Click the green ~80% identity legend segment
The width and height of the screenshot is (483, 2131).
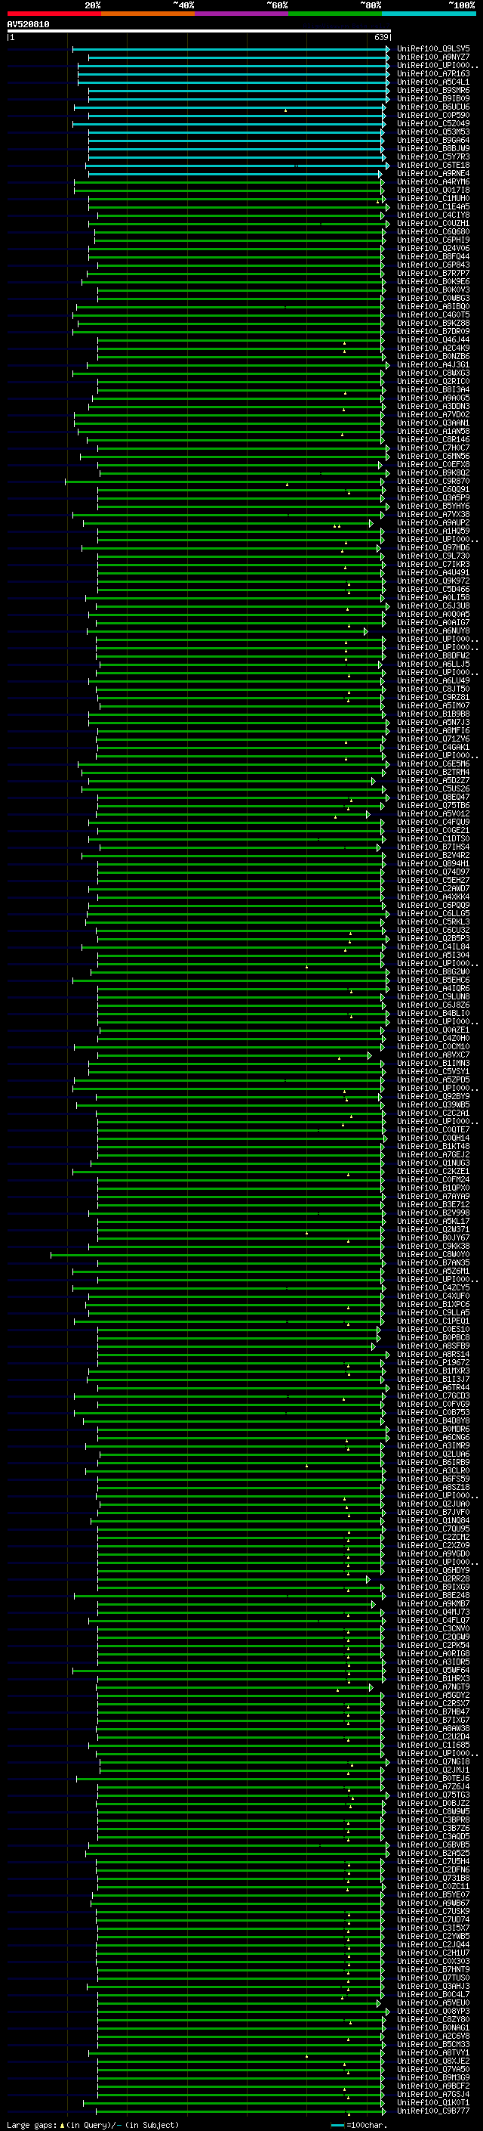coord(335,14)
